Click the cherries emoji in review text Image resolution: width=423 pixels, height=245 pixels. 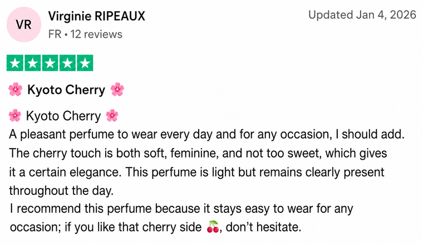[x=213, y=227]
